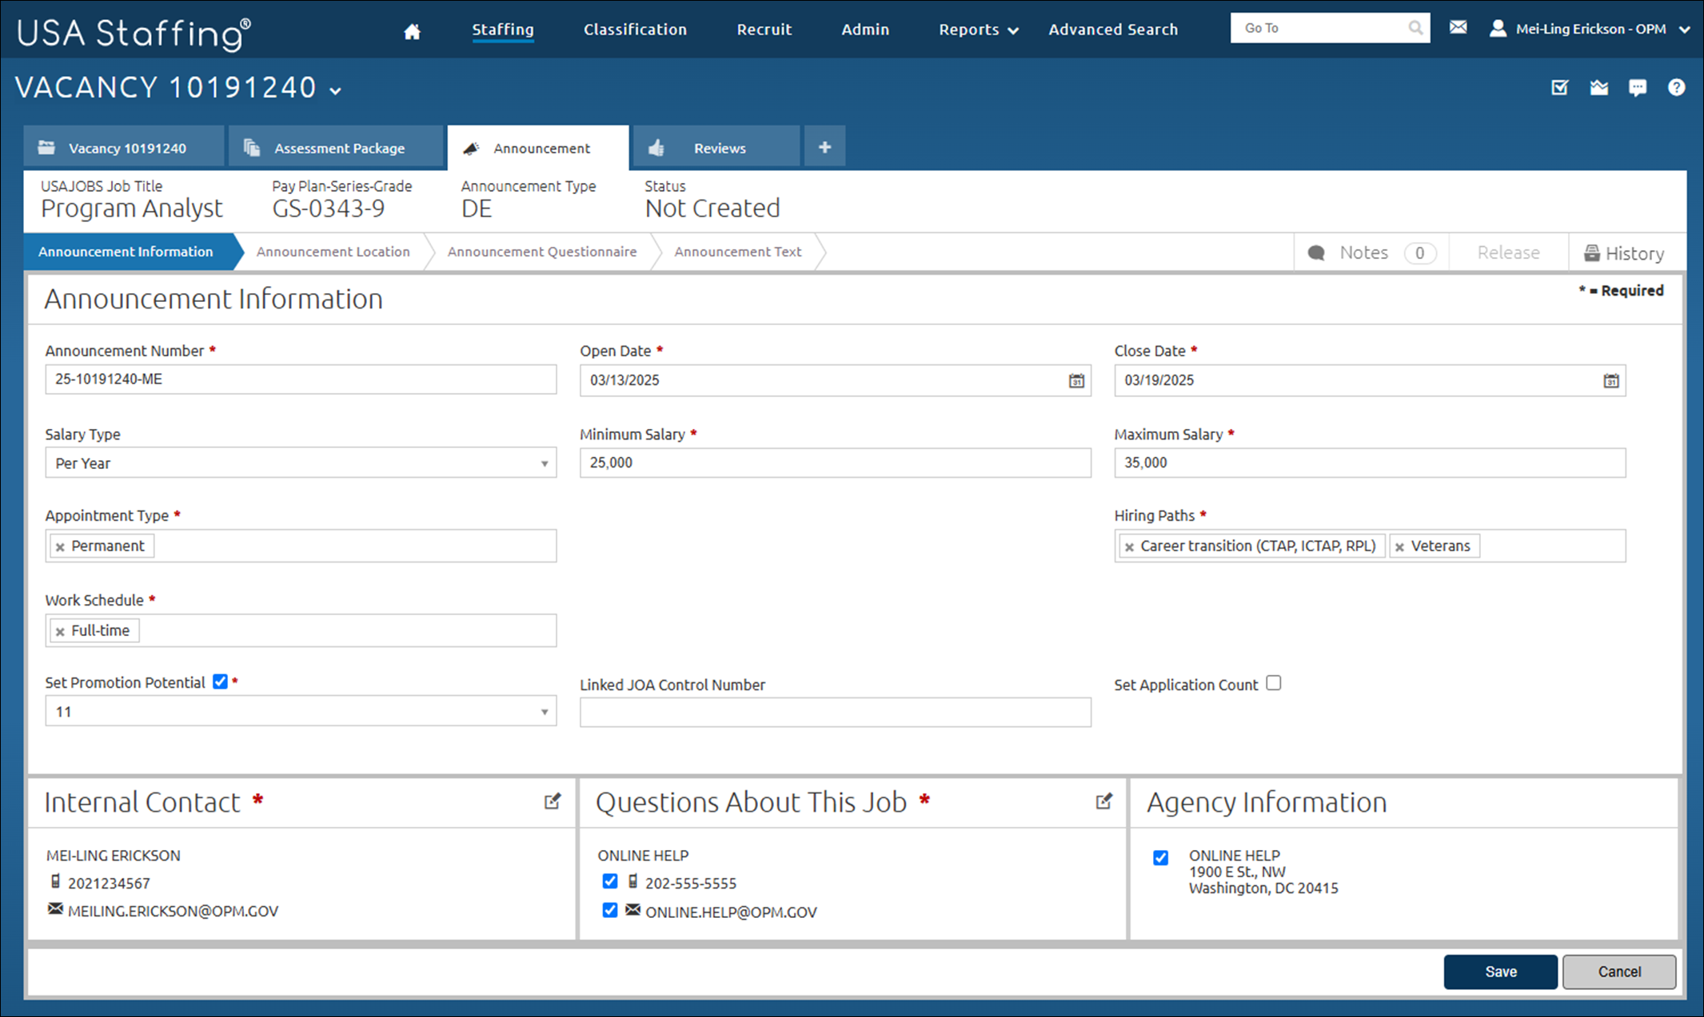Image resolution: width=1704 pixels, height=1017 pixels.
Task: Click the Cancel button
Action: click(x=1619, y=971)
